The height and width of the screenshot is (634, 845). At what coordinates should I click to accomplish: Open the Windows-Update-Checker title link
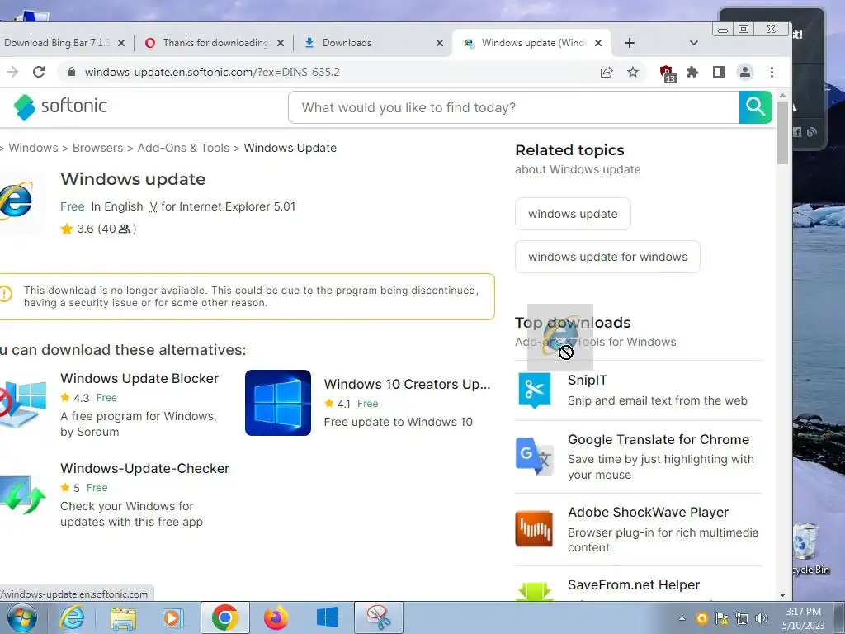tap(145, 469)
